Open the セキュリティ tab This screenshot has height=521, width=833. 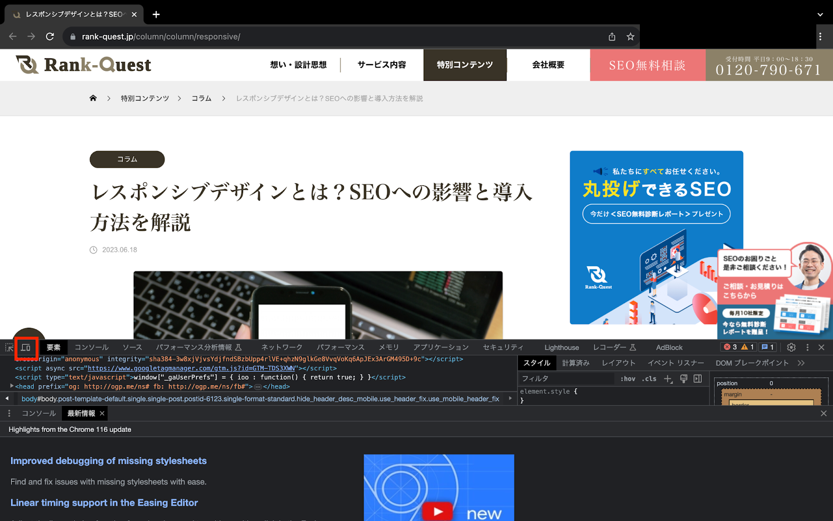[x=503, y=348]
